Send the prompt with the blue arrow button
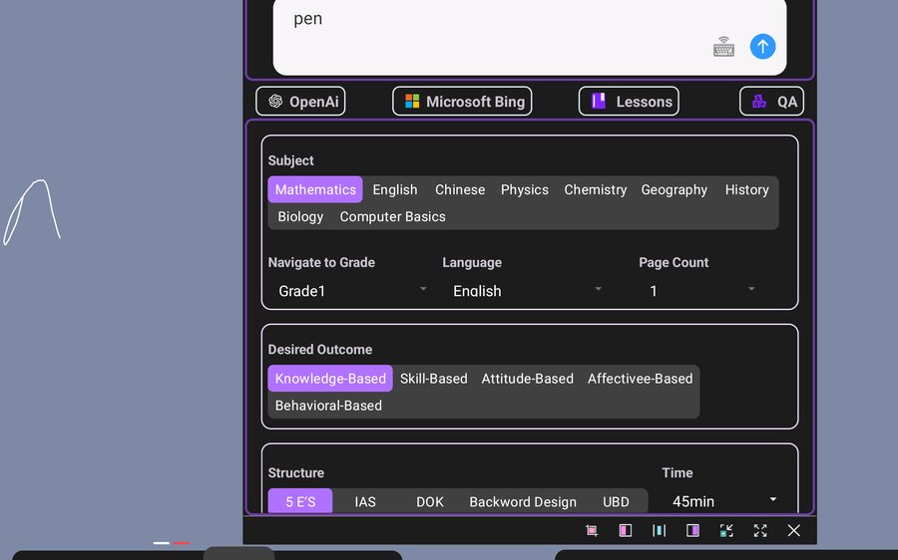Image resolution: width=898 pixels, height=560 pixels. 762,46
